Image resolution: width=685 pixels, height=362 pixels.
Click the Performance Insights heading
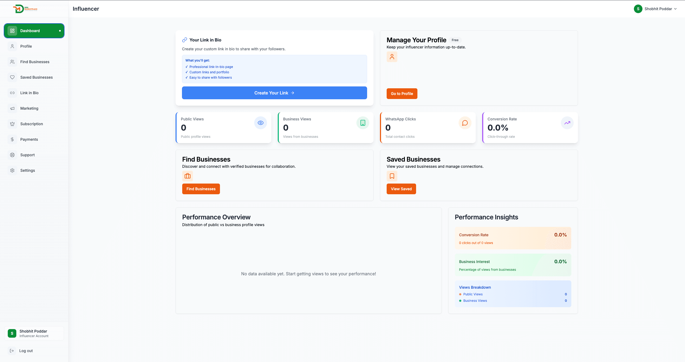(486, 217)
